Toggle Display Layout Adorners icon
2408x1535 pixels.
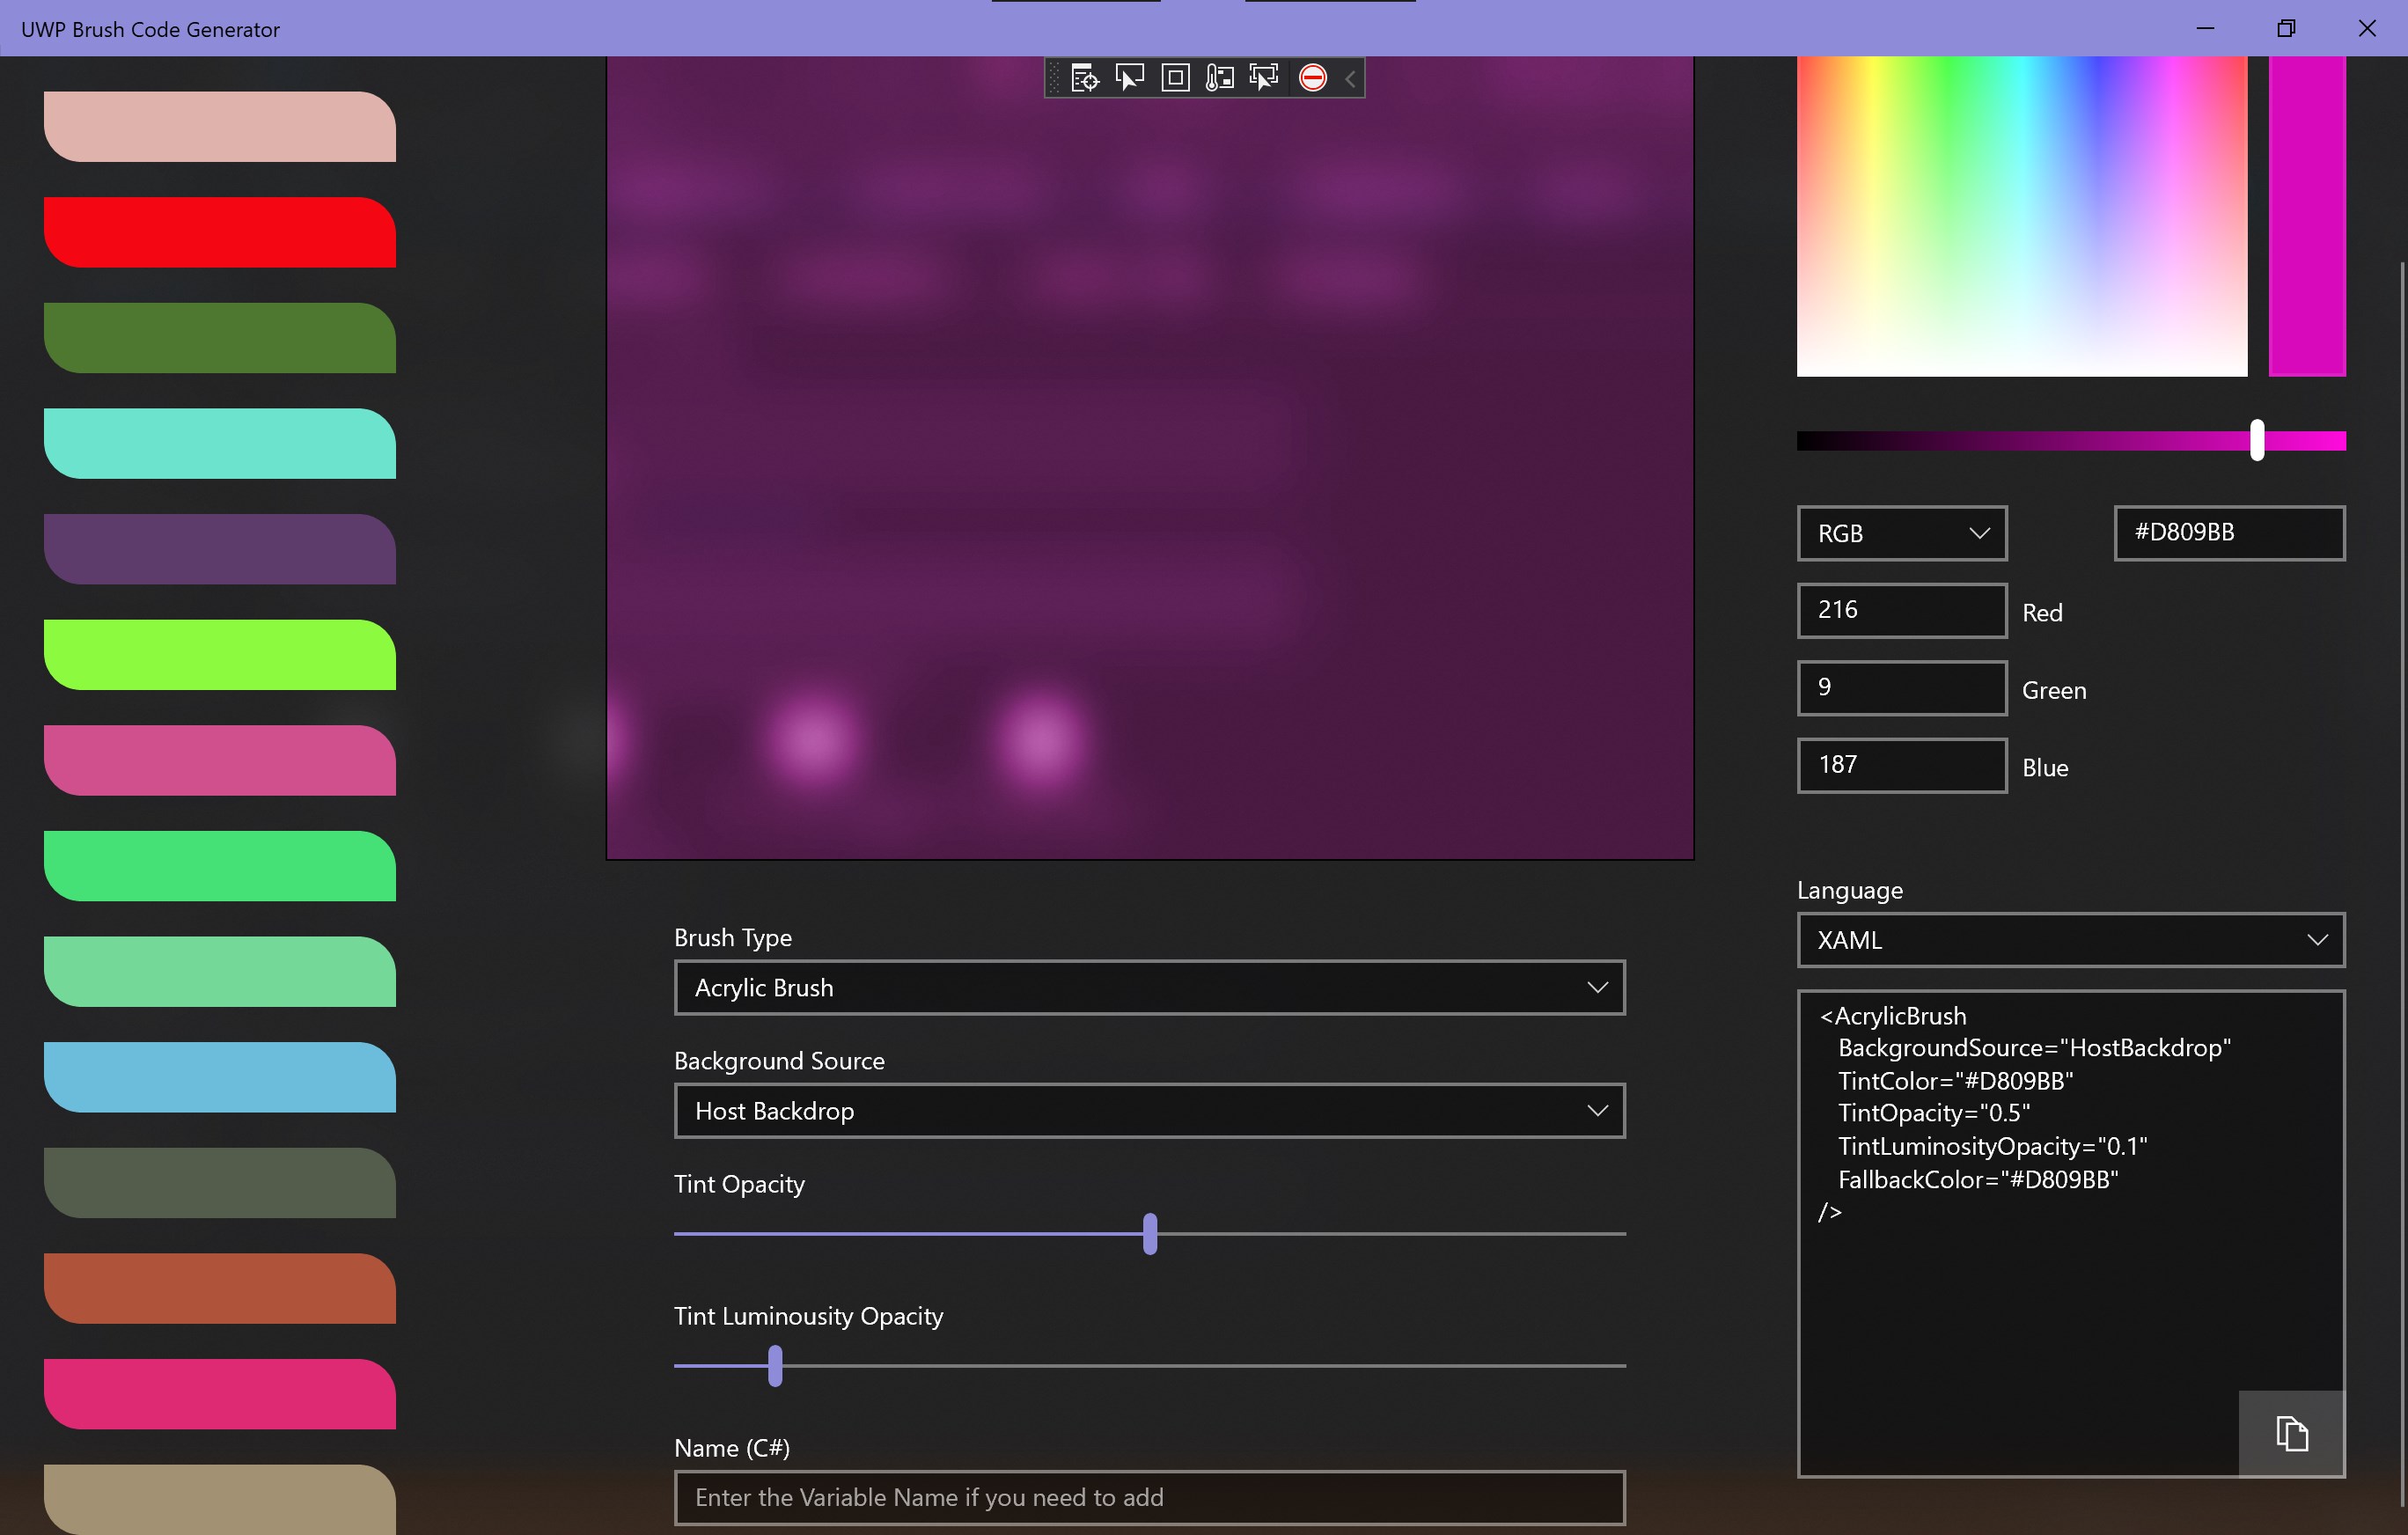(x=1175, y=78)
